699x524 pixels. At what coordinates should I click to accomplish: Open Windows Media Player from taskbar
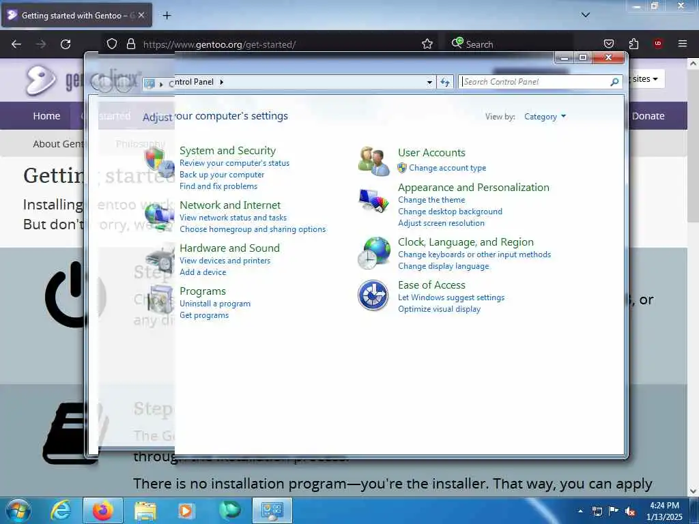pos(186,510)
